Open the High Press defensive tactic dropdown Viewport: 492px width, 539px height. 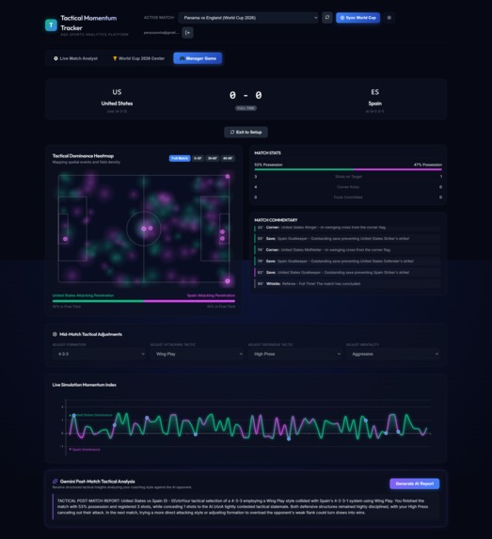tap(295, 354)
